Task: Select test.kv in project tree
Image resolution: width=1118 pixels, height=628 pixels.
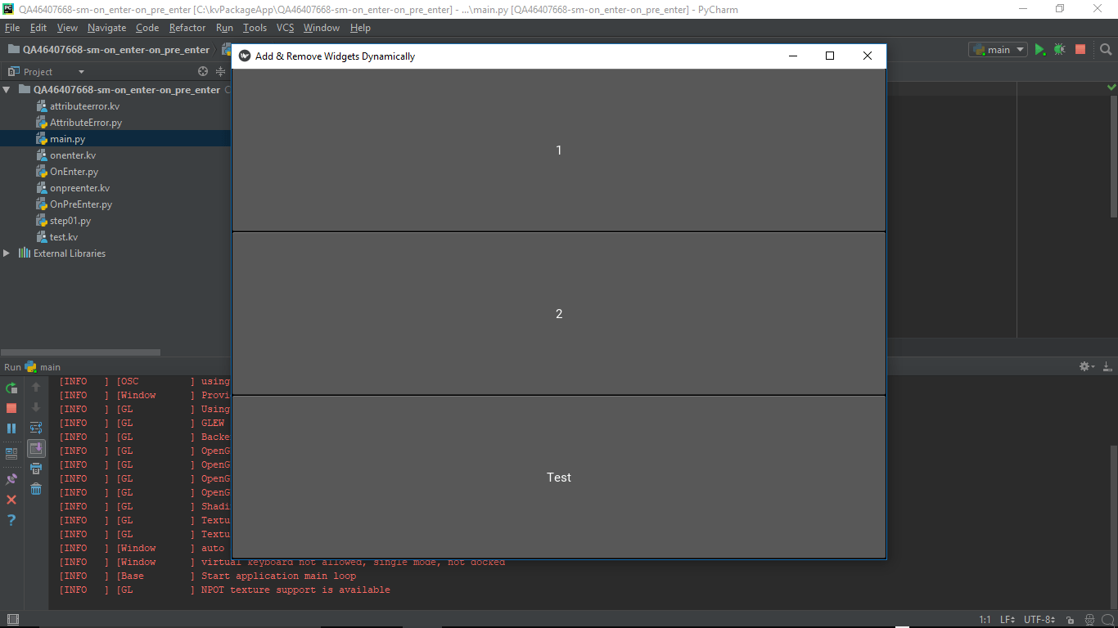Action: [64, 237]
